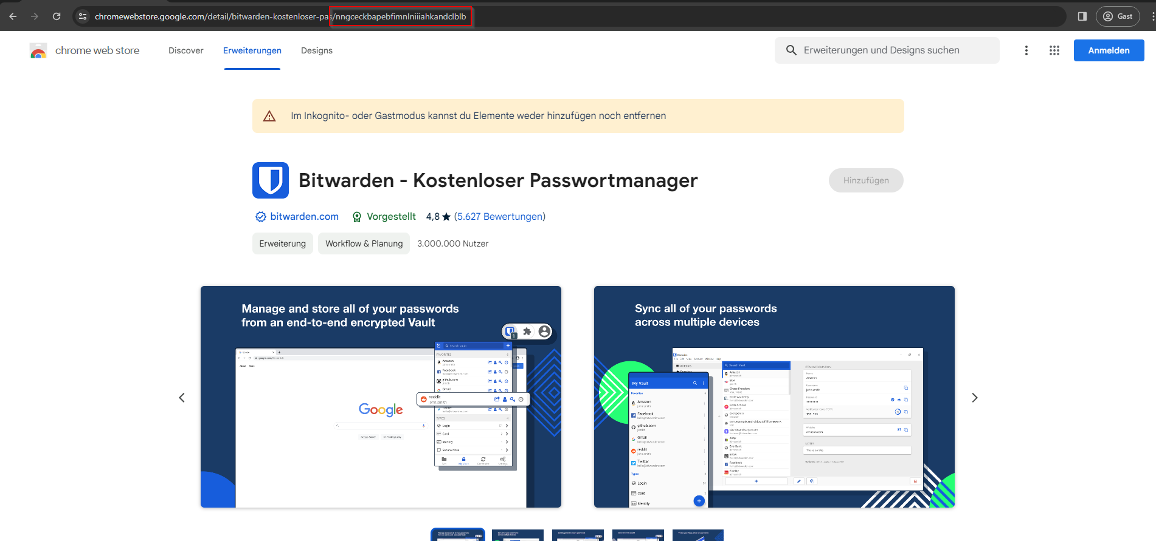This screenshot has width=1156, height=541.
Task: Click the Bitwarden shield logo
Action: 271,180
